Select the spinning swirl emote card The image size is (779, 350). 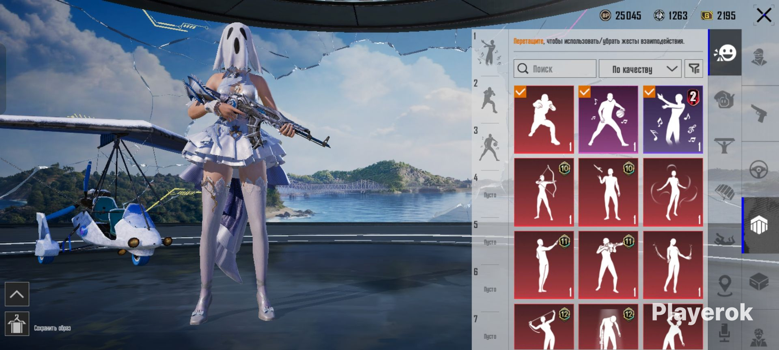tap(673, 192)
